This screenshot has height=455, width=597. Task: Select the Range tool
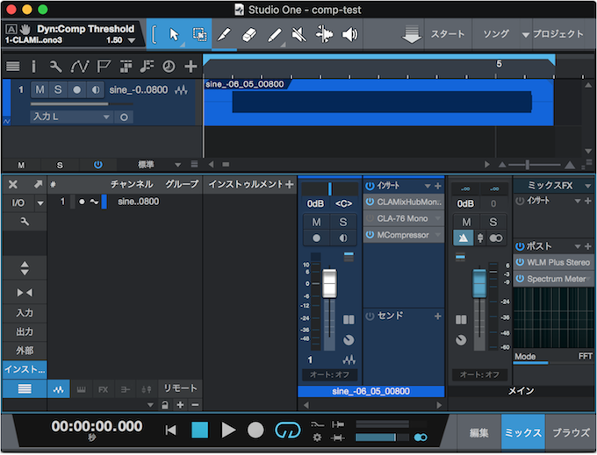click(x=199, y=34)
